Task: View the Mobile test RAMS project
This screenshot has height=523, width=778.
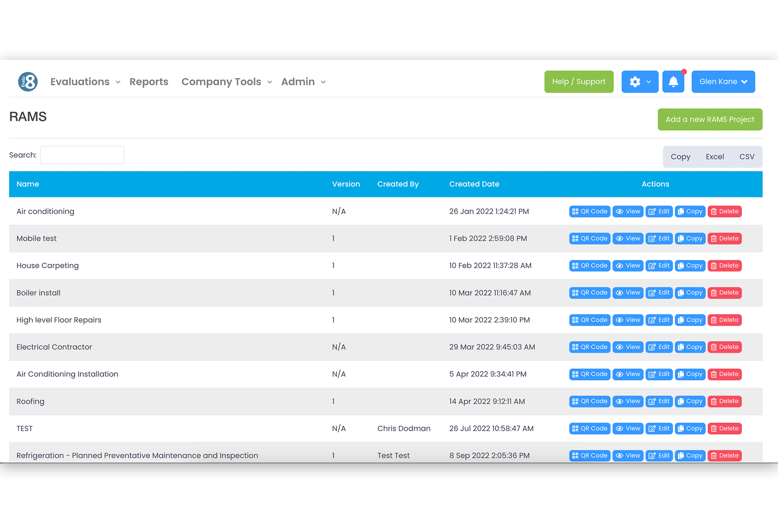Action: (628, 238)
